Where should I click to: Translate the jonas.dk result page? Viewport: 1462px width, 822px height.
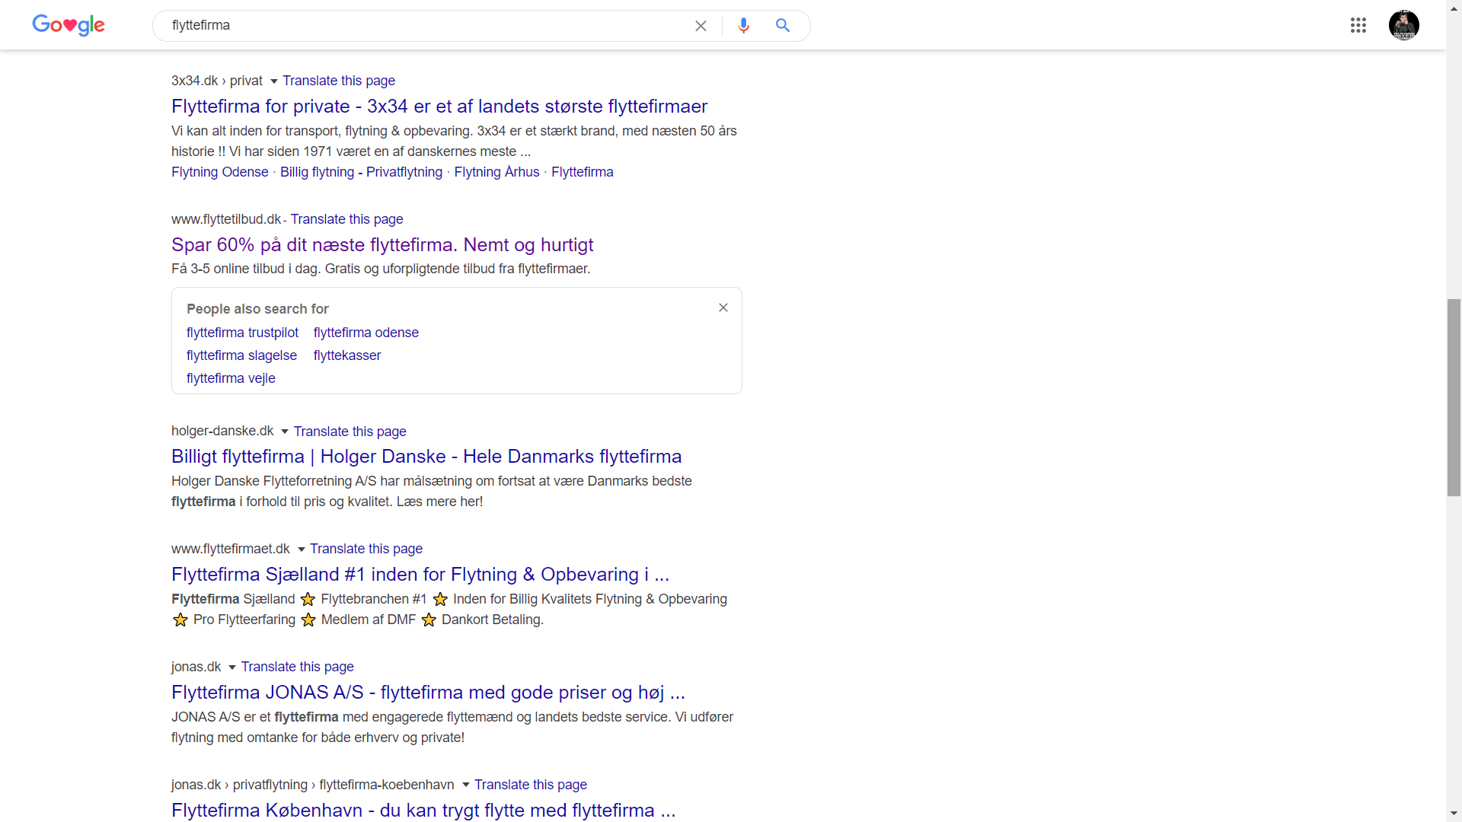(x=298, y=667)
